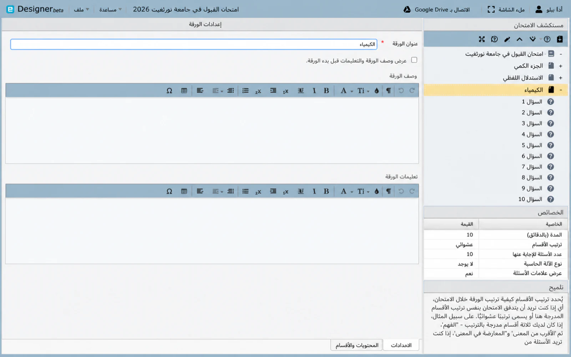Click Bold in the وصف الورقة editor toolbar

point(326,91)
